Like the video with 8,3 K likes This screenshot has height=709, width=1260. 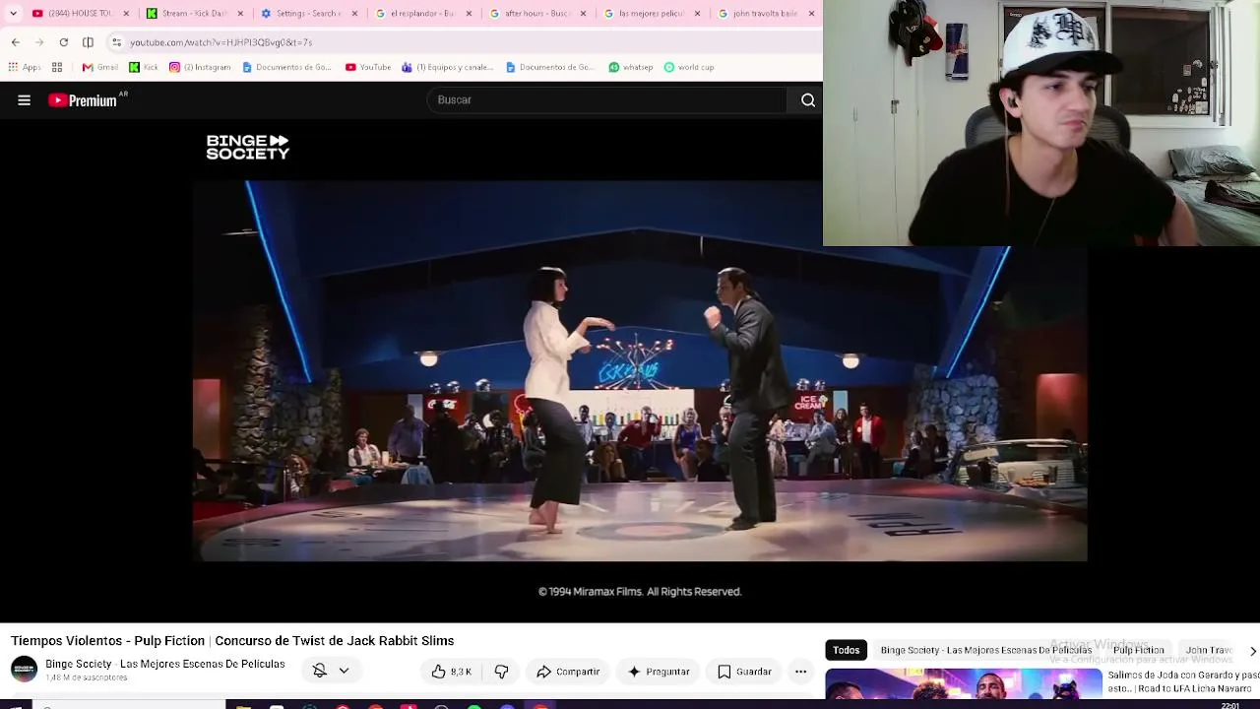pos(452,672)
